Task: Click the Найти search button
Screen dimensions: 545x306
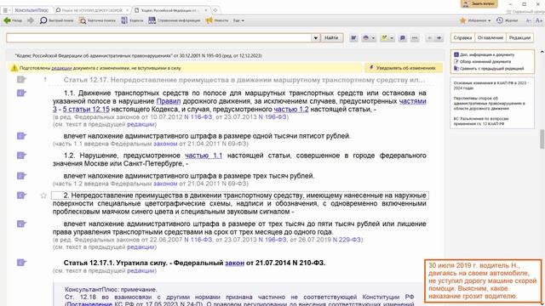Action: (x=331, y=37)
